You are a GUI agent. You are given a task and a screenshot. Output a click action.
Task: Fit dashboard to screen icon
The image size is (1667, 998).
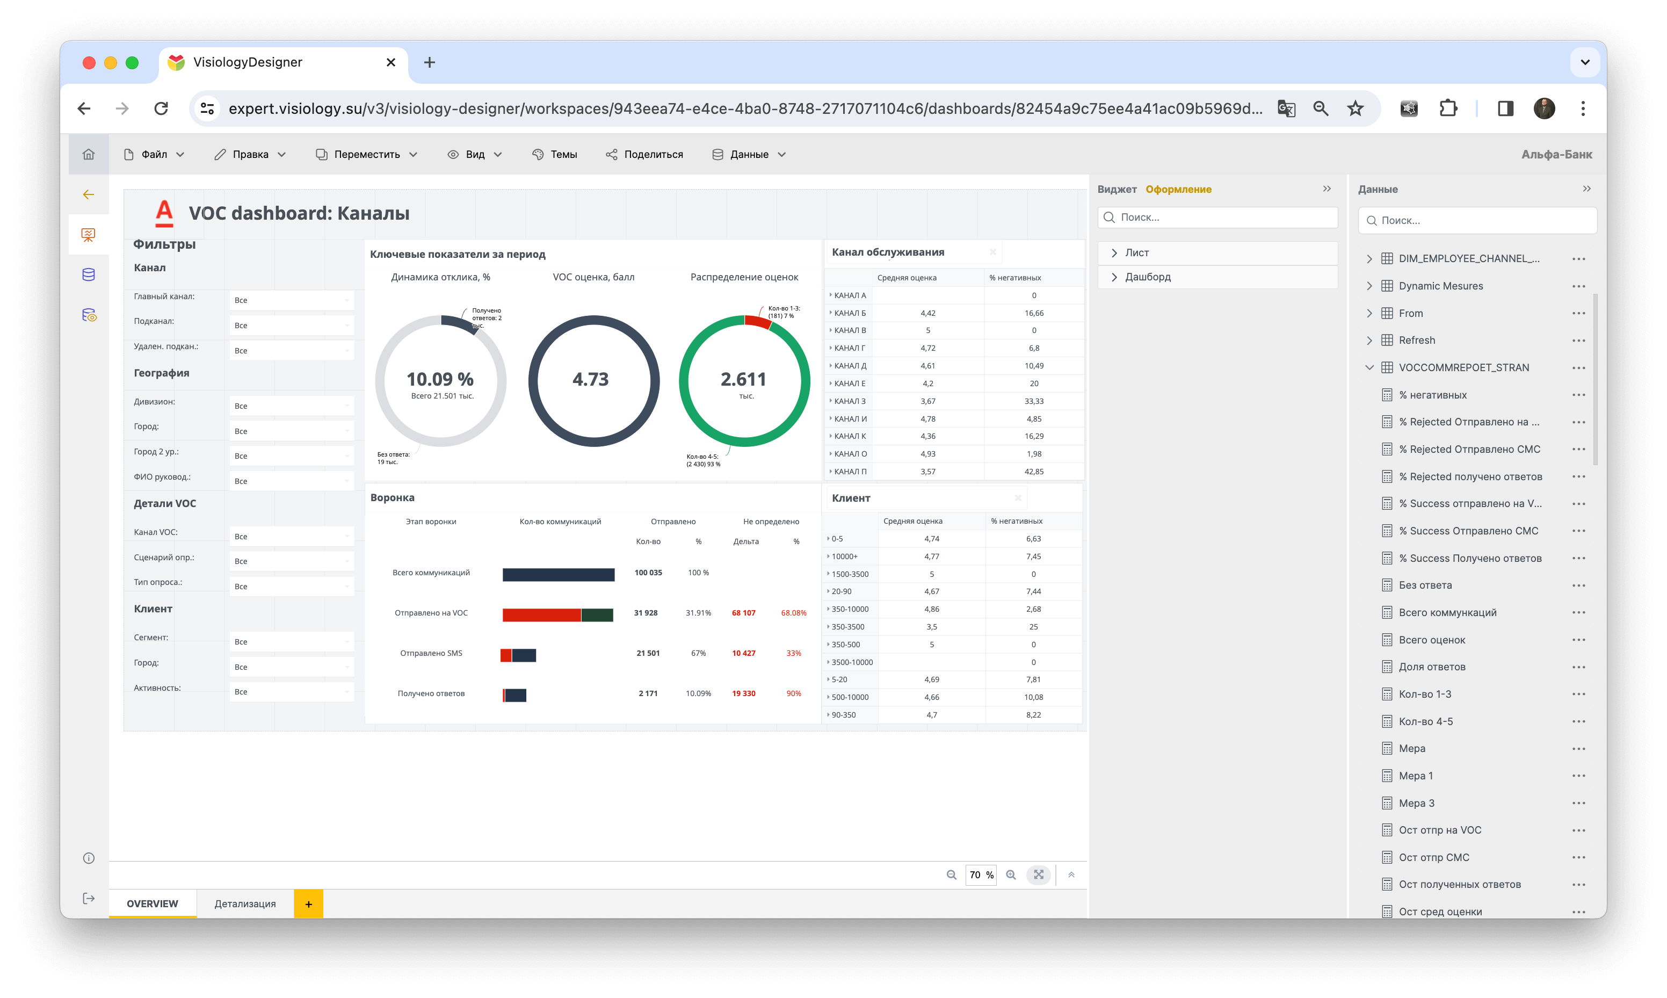1039,874
